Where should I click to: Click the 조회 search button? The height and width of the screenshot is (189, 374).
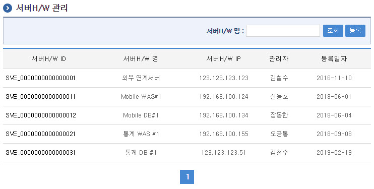pos(333,31)
